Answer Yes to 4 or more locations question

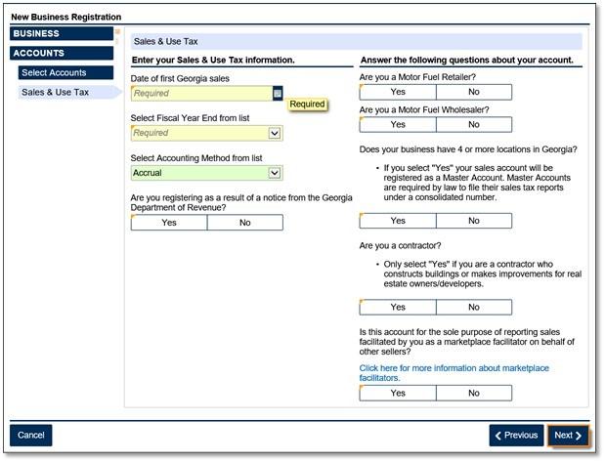click(398, 221)
